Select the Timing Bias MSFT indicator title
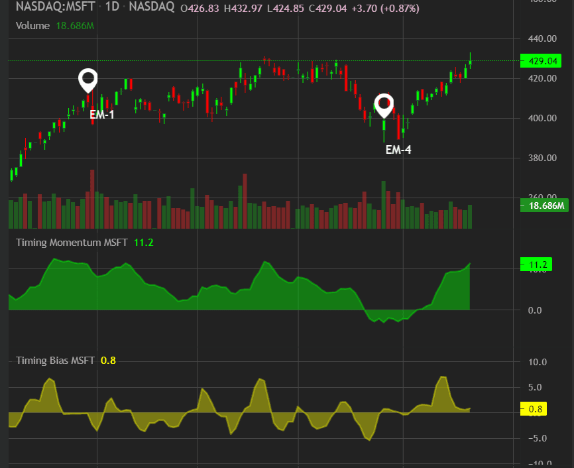 [x=55, y=361]
